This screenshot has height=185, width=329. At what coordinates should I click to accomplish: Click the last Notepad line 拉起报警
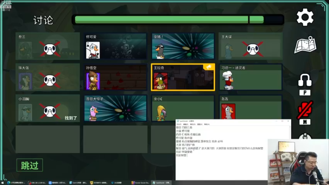[181, 155]
